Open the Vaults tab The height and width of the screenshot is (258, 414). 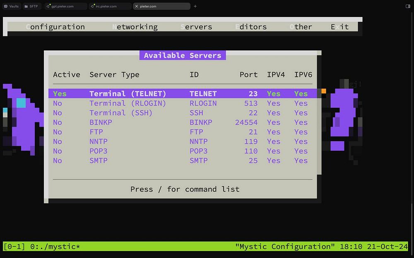12,6
